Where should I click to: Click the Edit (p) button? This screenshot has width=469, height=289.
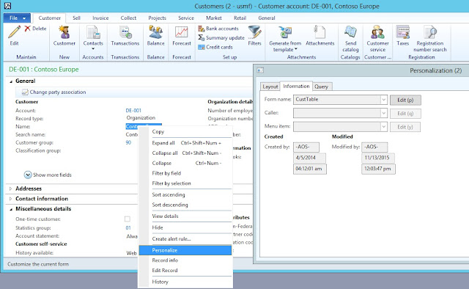(405, 100)
